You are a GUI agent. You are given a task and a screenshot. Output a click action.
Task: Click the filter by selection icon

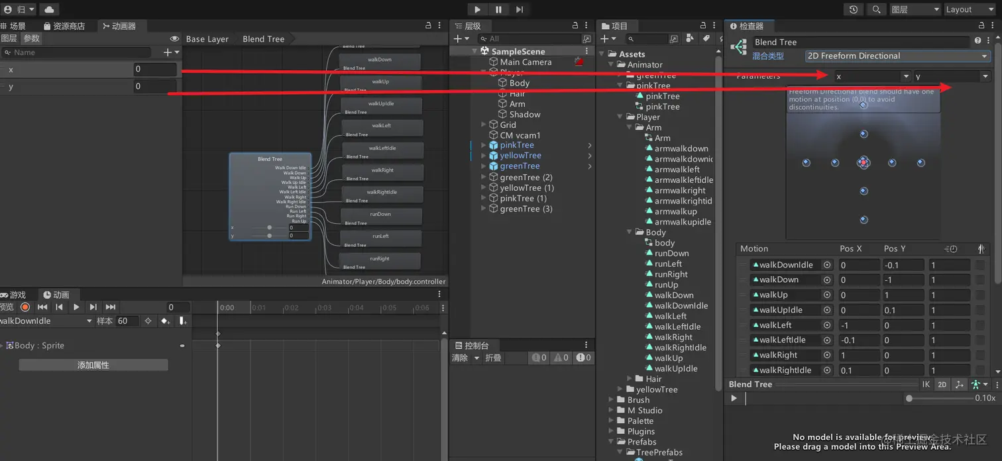click(x=148, y=321)
